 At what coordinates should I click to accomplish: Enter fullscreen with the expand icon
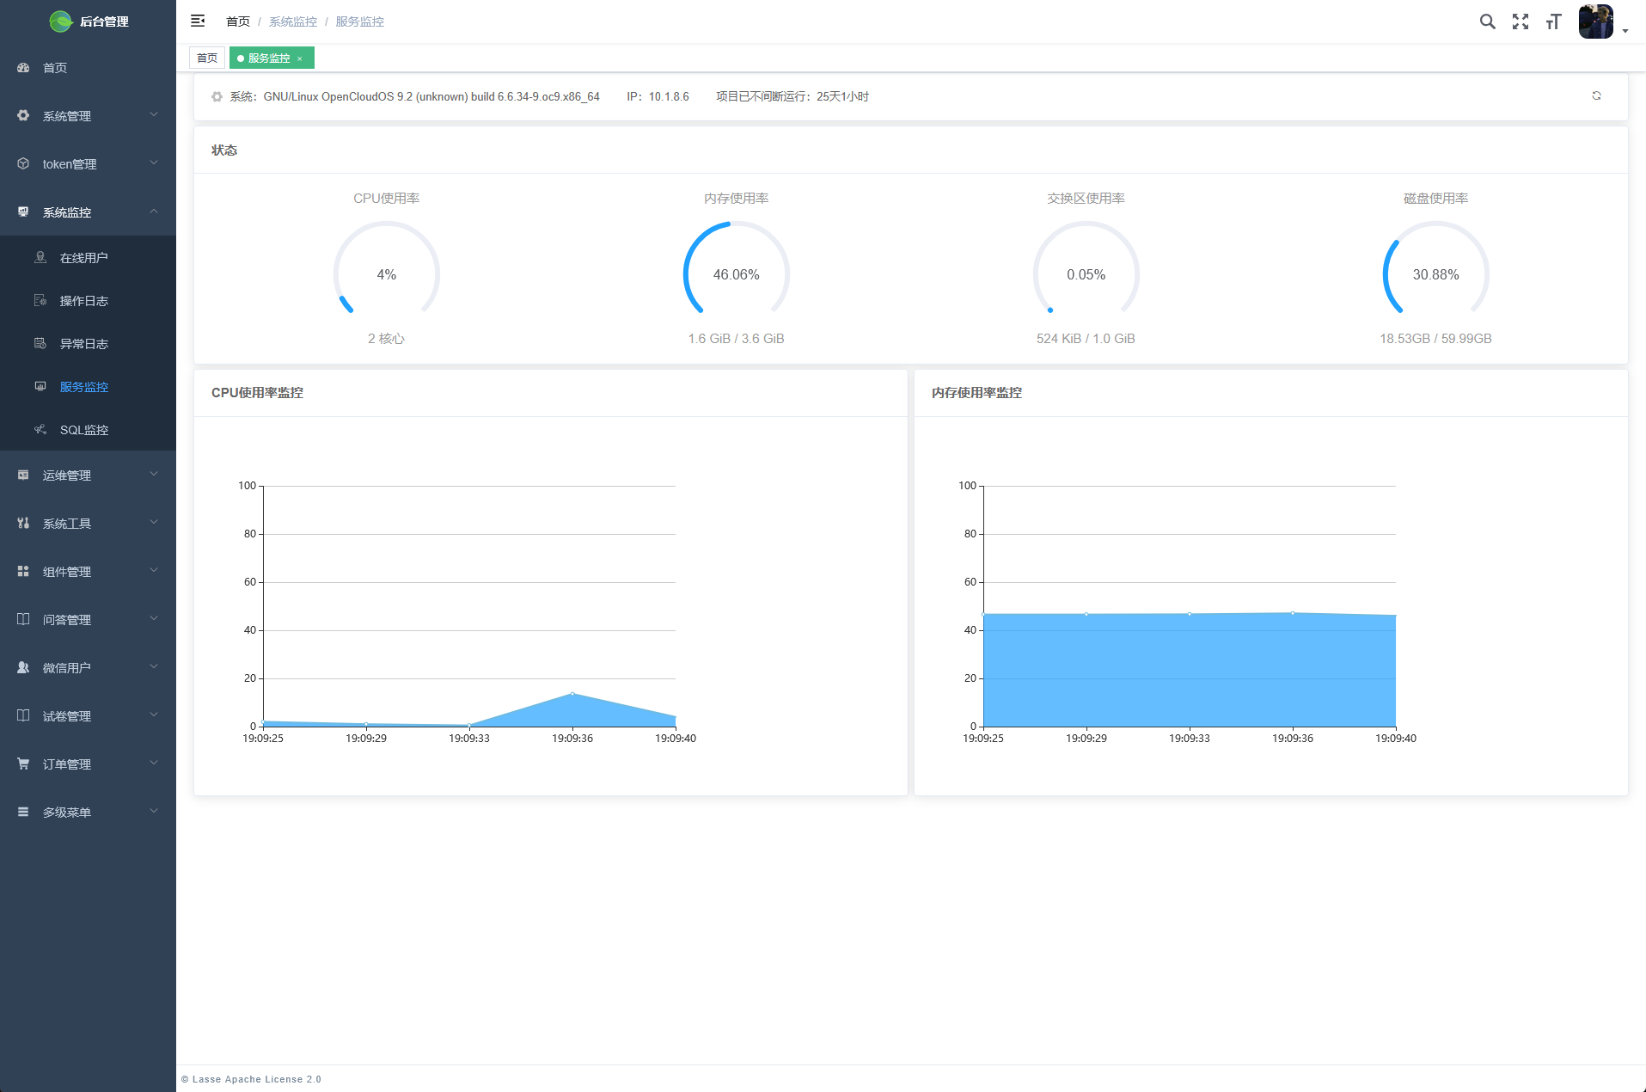pos(1521,21)
